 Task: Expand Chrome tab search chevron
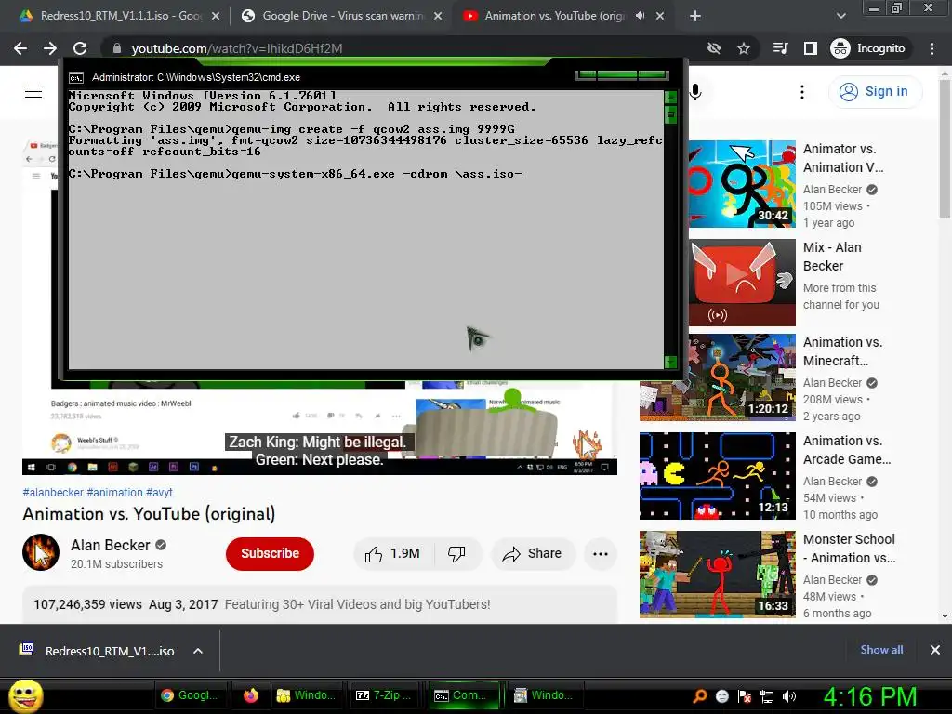pyautogui.click(x=840, y=16)
